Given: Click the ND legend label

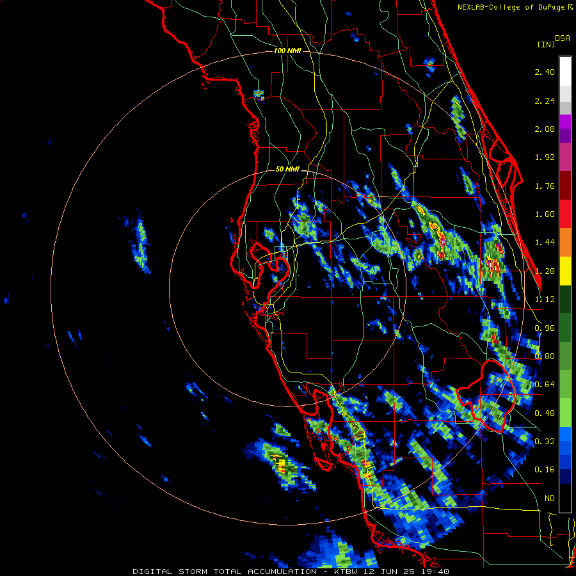Looking at the screenshot, I should pyautogui.click(x=550, y=499).
